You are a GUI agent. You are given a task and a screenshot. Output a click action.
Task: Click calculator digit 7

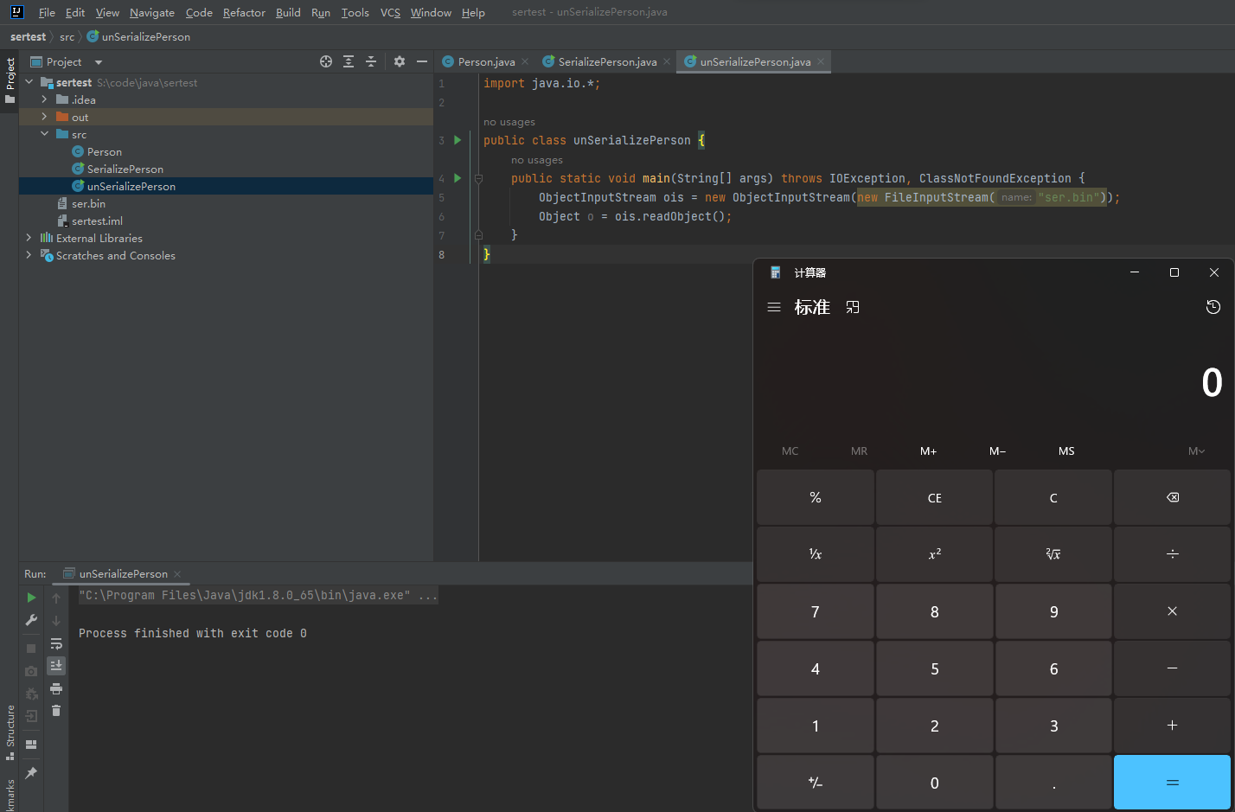pyautogui.click(x=816, y=611)
